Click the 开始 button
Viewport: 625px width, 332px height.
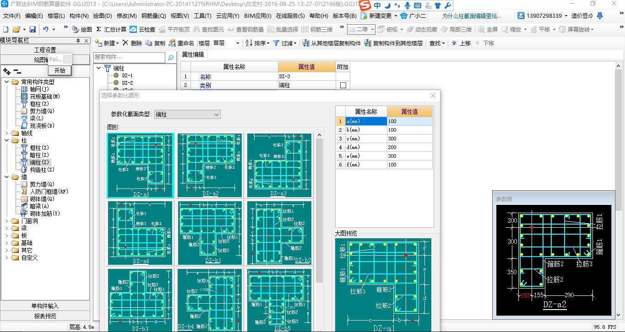coord(60,70)
